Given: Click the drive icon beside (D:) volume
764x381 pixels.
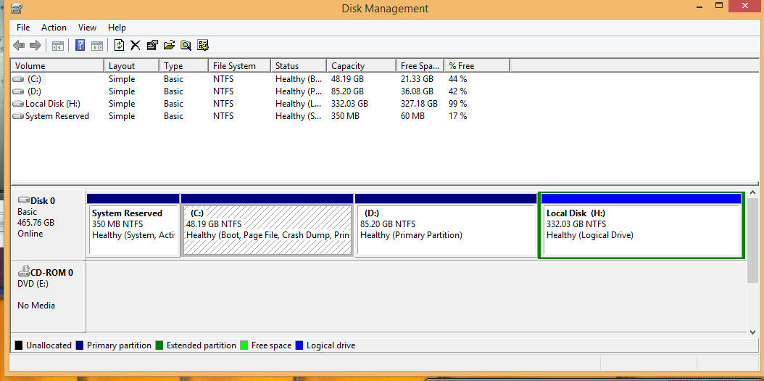Looking at the screenshot, I should click(x=18, y=91).
